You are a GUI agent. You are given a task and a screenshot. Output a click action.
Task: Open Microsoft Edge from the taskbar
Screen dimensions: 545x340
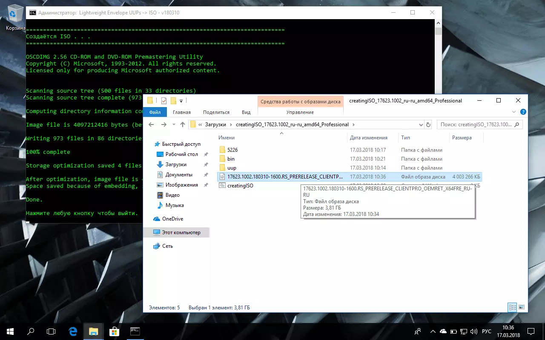point(73,331)
